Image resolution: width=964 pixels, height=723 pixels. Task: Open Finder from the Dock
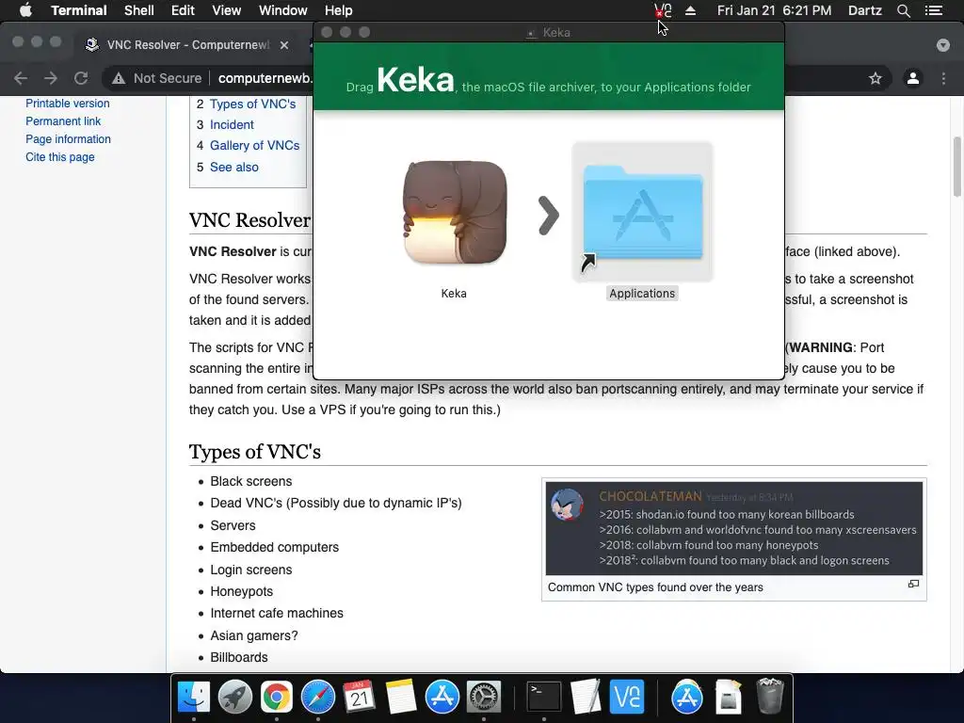(194, 698)
